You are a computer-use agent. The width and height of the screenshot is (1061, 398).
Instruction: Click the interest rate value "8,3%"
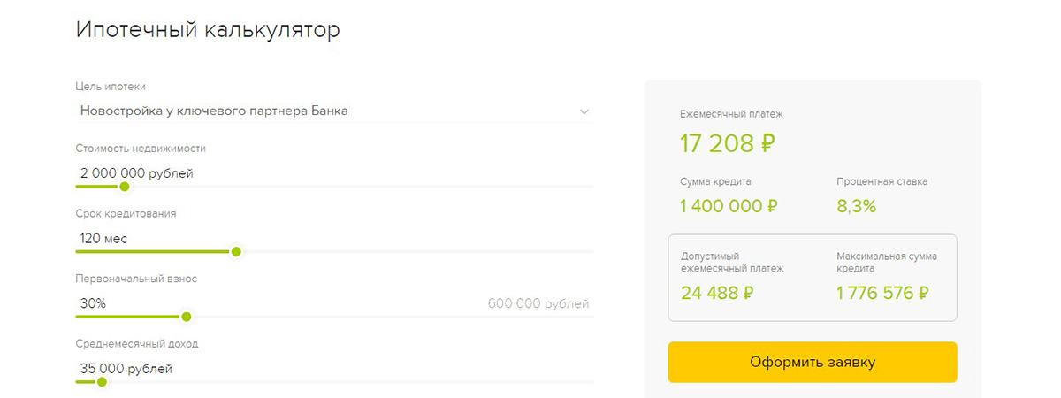pyautogui.click(x=856, y=207)
